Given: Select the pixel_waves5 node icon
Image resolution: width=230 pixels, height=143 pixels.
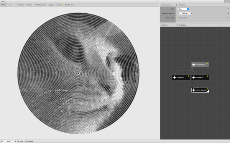Looking at the screenshot, I should [194, 90].
